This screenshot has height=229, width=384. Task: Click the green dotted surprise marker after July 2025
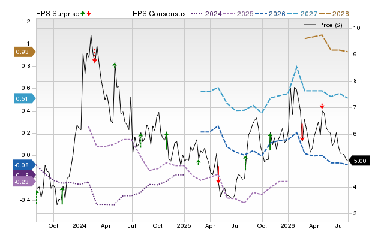point(245,164)
